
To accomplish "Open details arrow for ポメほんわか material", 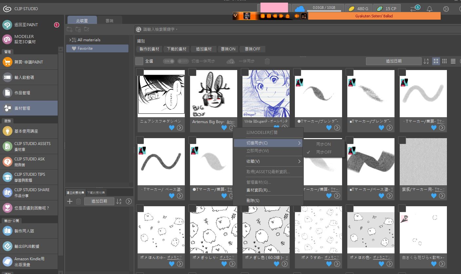I will [x=180, y=264].
